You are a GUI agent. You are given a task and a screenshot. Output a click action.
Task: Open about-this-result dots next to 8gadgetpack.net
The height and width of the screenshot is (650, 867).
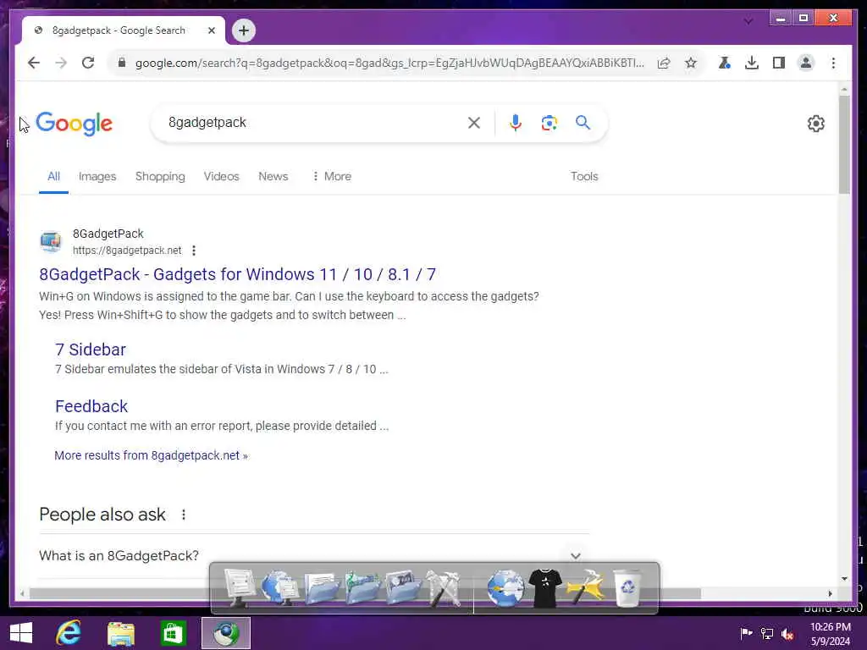[x=194, y=251]
